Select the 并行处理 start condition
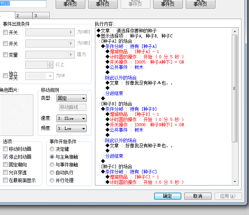Viewport: 249px width, 215px height. coord(52,180)
